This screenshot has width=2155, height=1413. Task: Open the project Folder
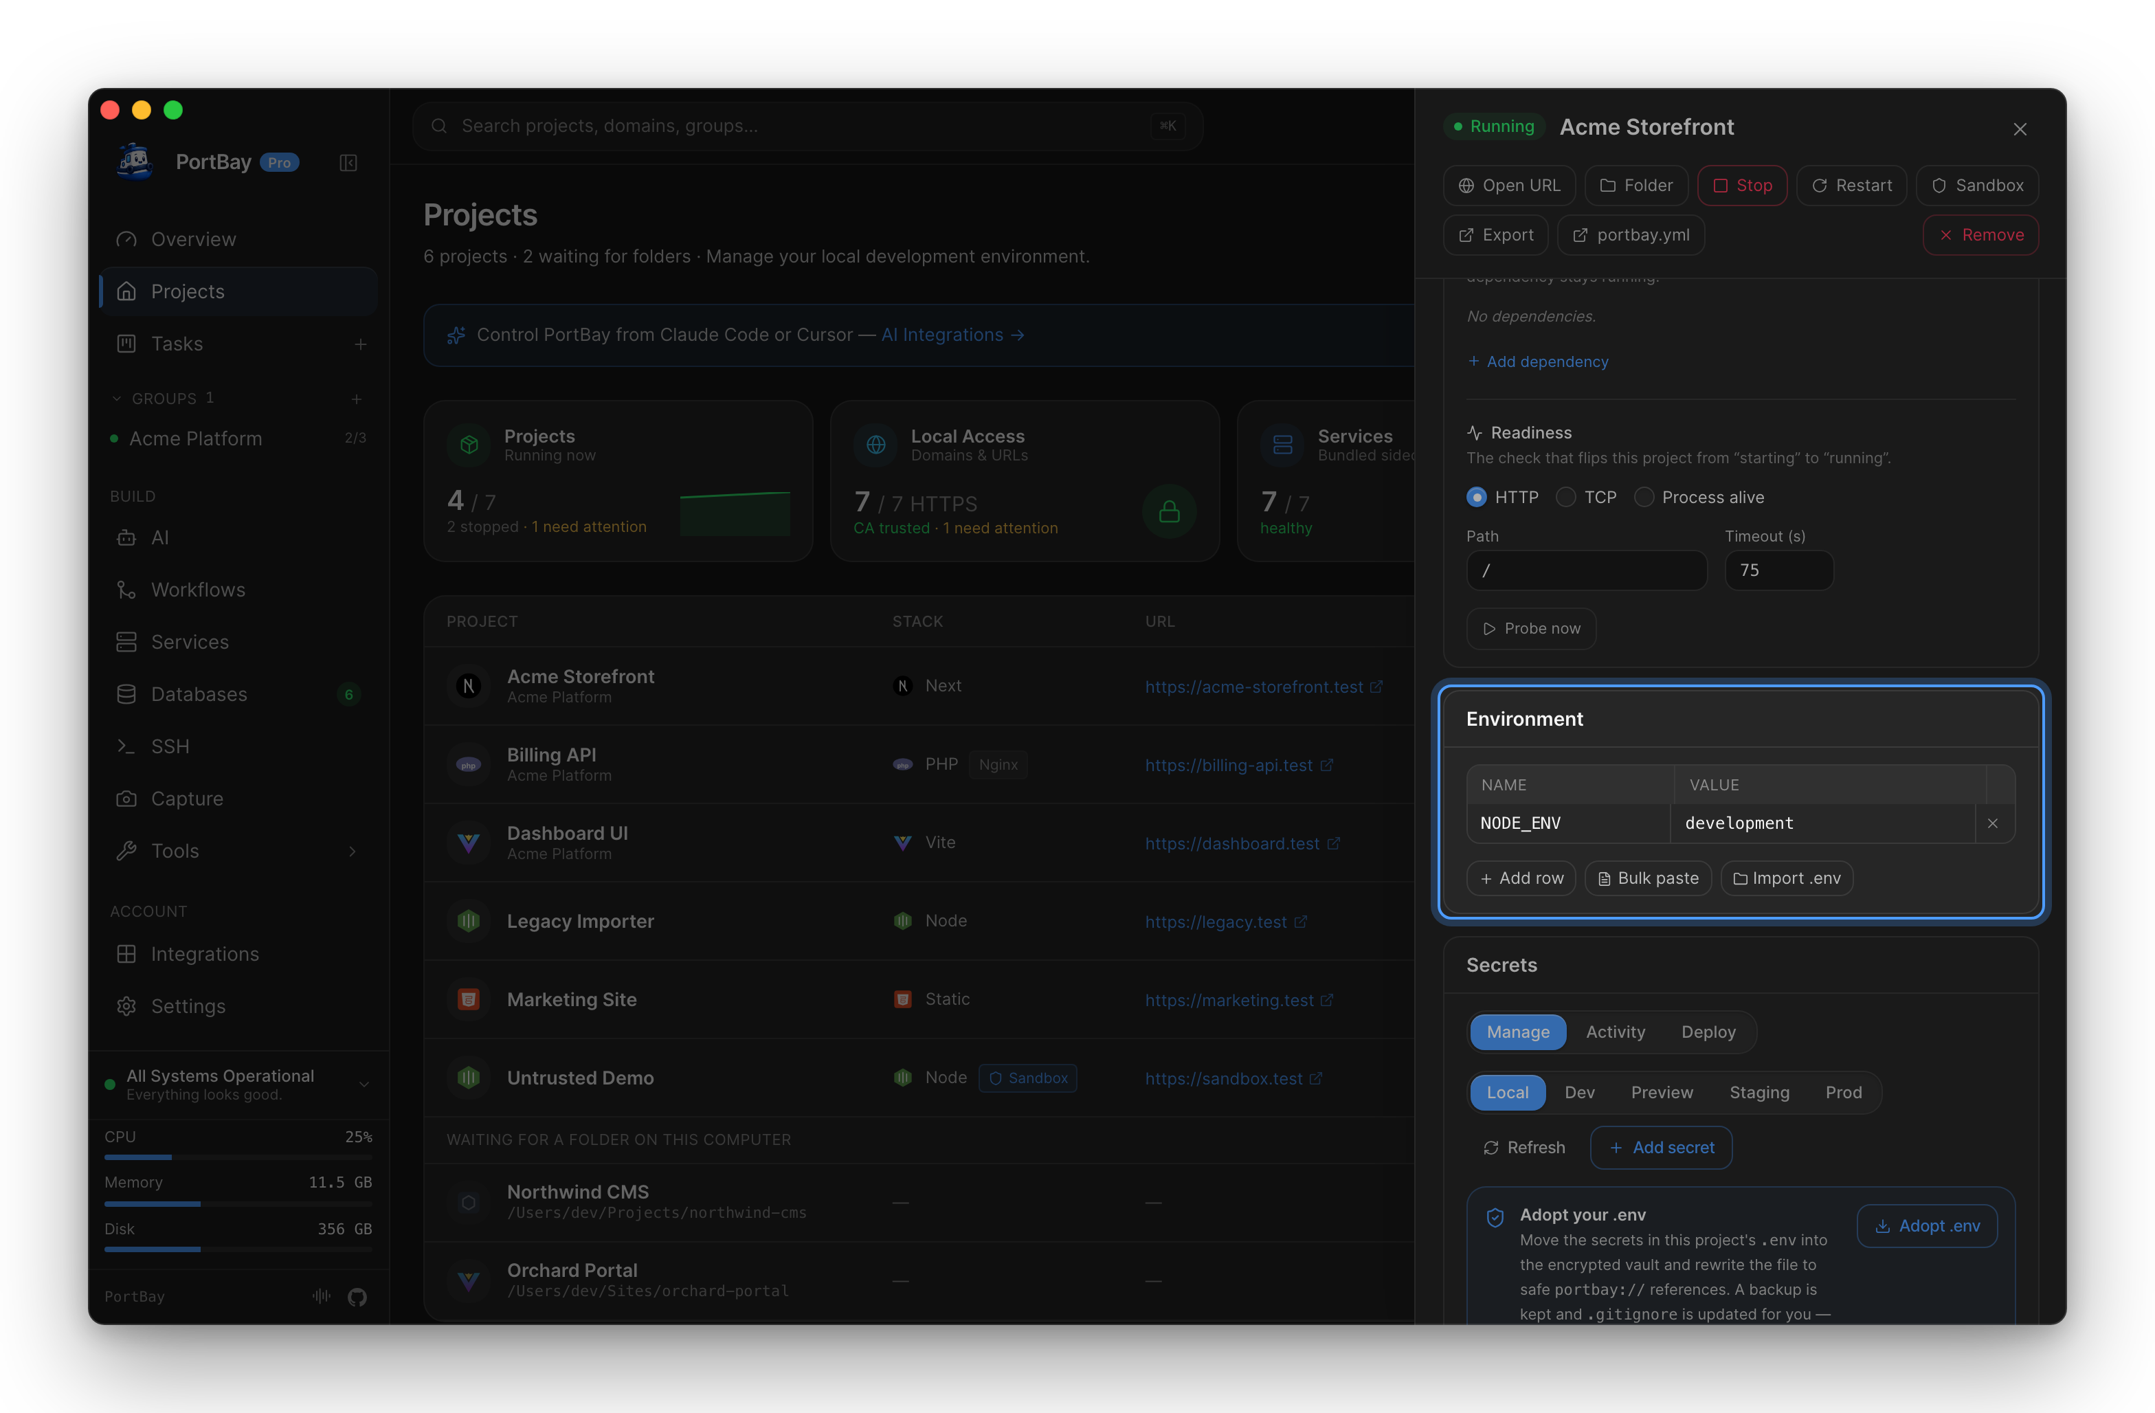(1636, 186)
